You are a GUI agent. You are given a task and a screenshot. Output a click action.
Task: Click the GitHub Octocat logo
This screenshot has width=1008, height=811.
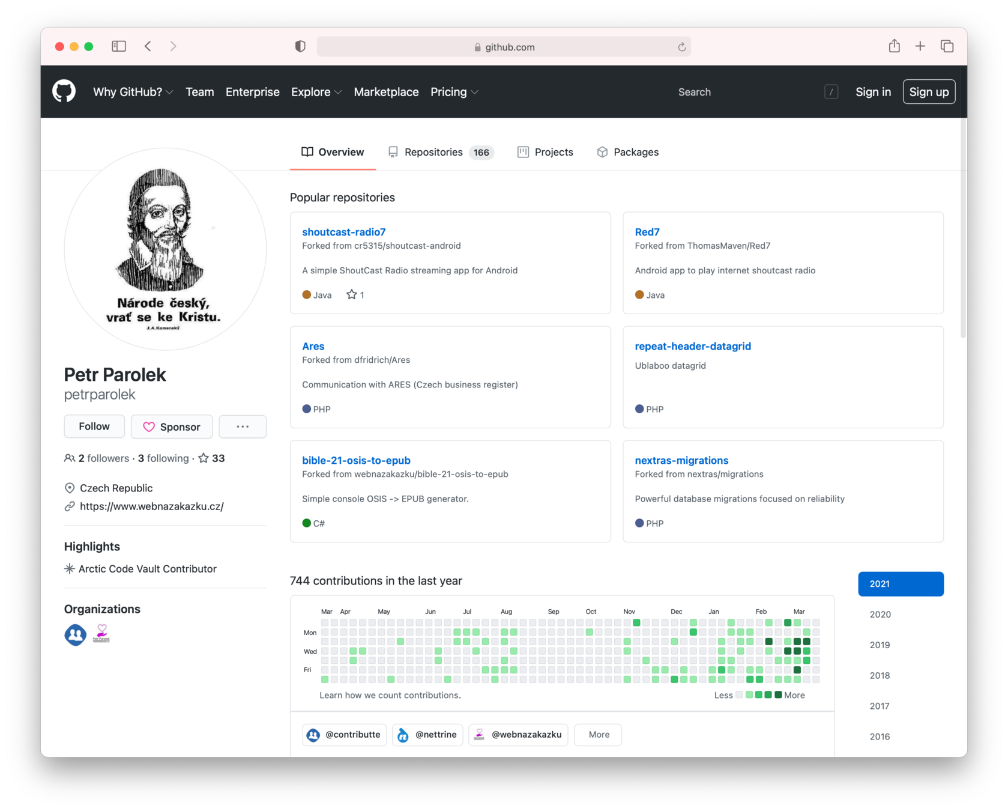(64, 91)
